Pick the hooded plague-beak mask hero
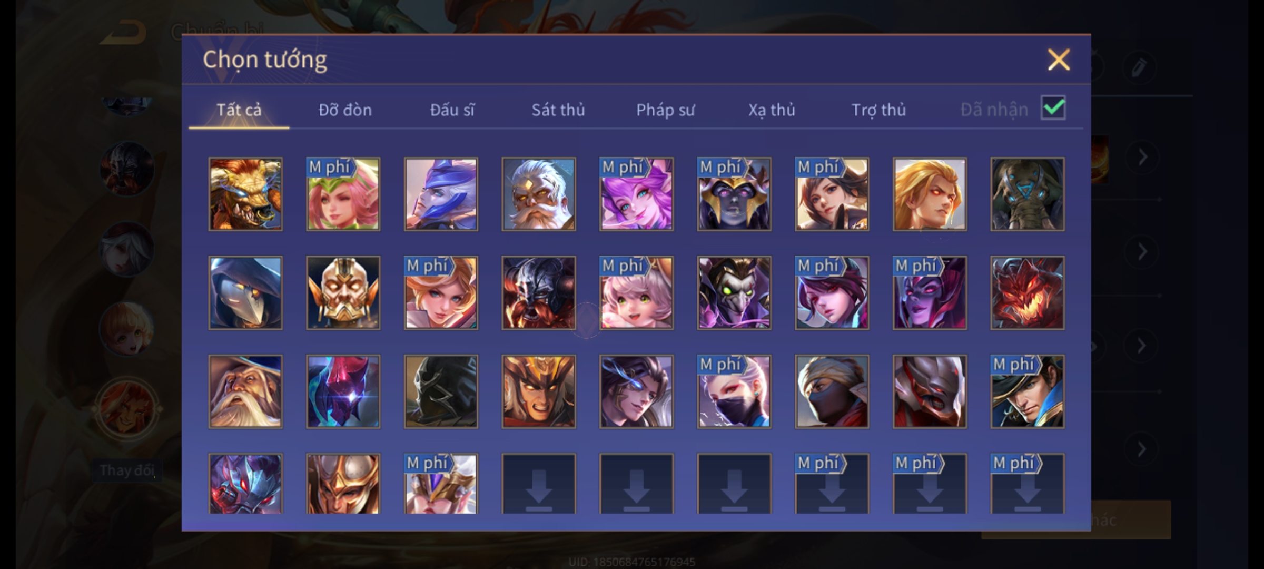This screenshot has height=569, width=1264. coord(245,293)
